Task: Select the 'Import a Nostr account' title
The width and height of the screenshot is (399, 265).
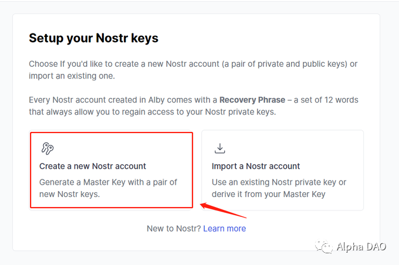Action: pyautogui.click(x=256, y=166)
